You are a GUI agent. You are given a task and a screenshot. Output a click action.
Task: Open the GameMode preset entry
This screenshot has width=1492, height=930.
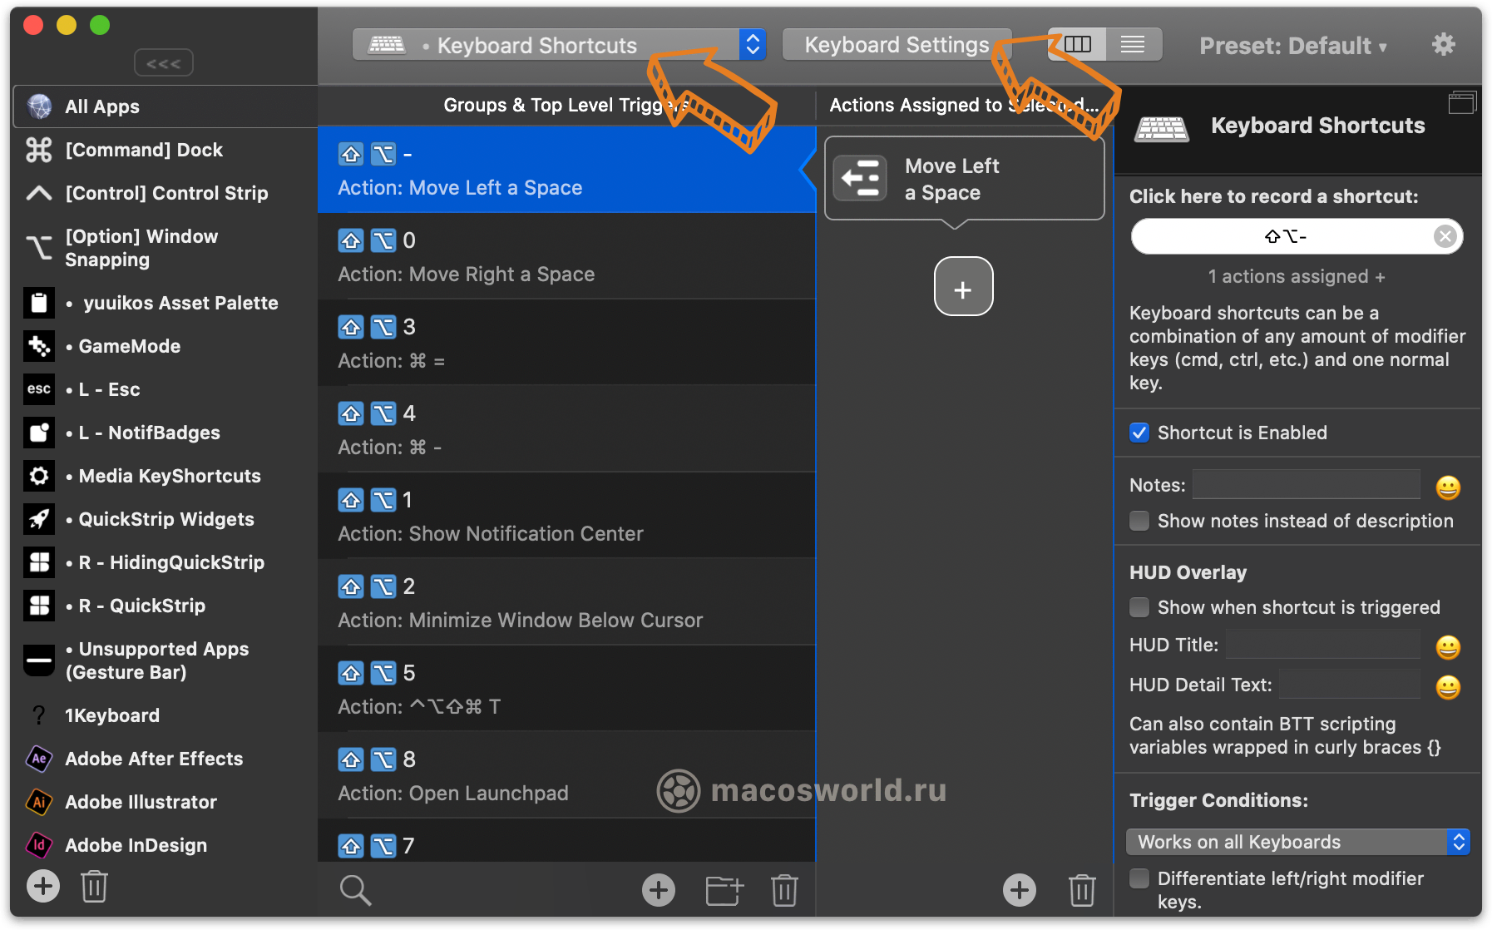point(166,346)
